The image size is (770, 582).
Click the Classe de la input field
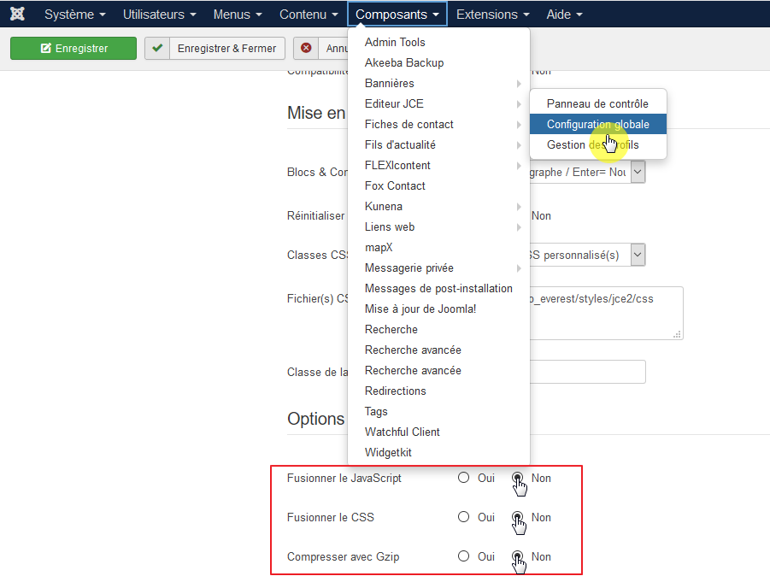click(x=588, y=372)
